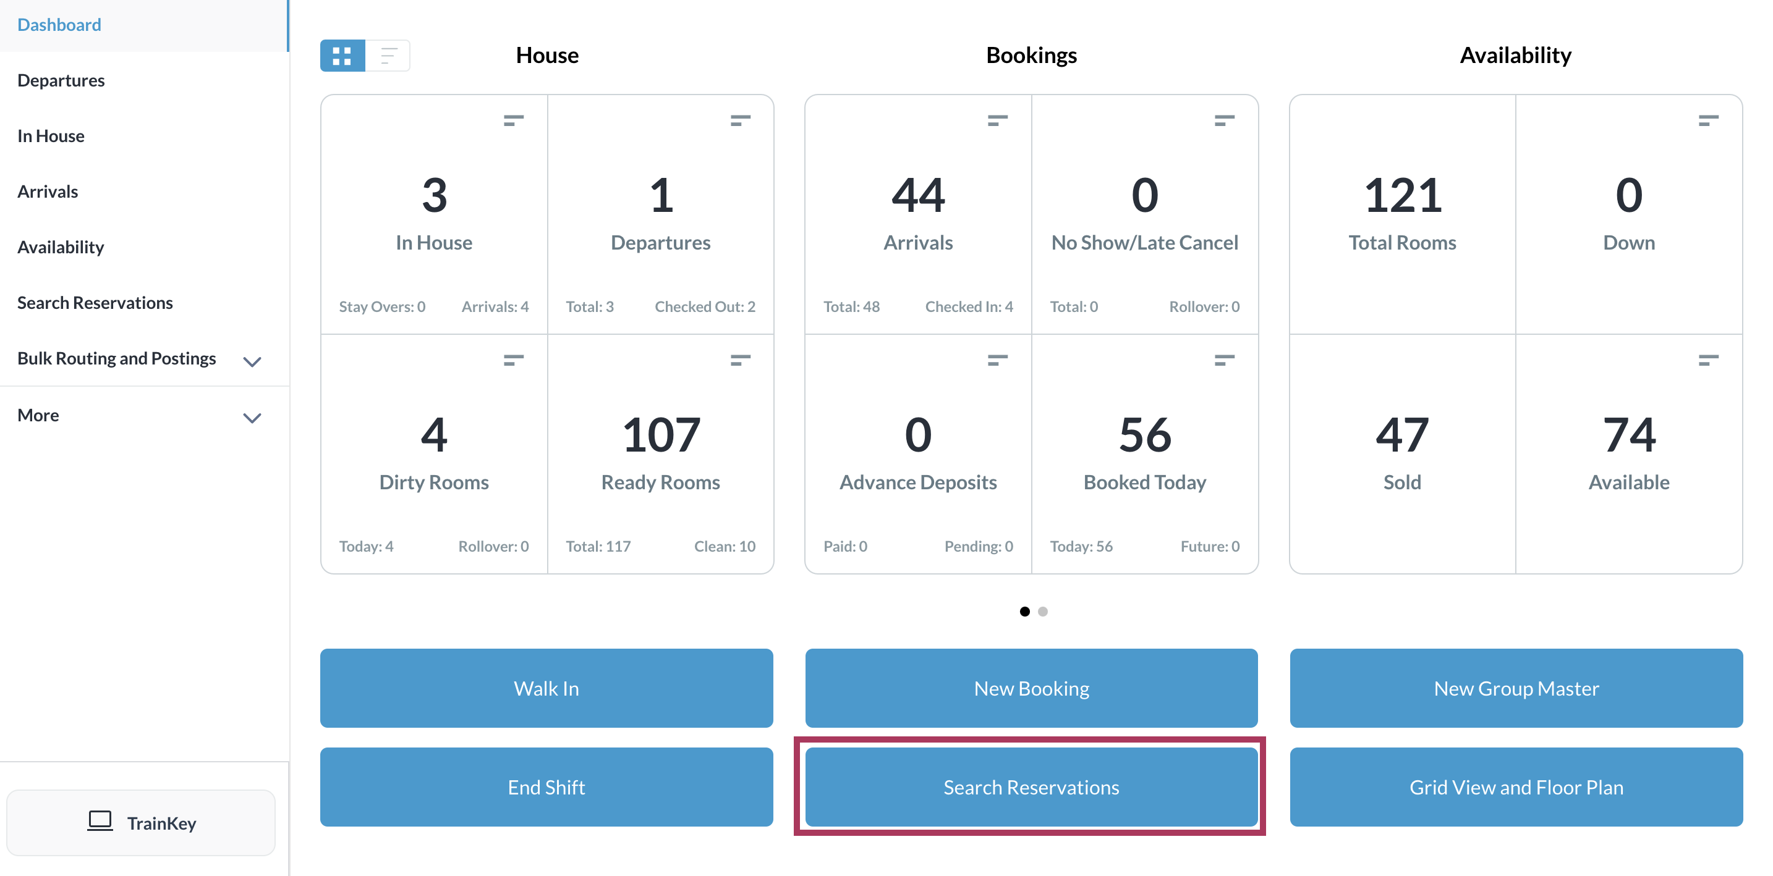
Task: Open the In House tile menu icon
Action: (512, 121)
